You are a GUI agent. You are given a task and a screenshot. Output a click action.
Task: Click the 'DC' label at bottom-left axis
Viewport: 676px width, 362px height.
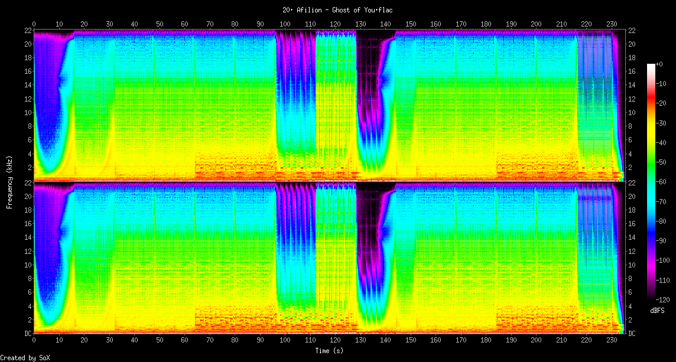click(27, 334)
